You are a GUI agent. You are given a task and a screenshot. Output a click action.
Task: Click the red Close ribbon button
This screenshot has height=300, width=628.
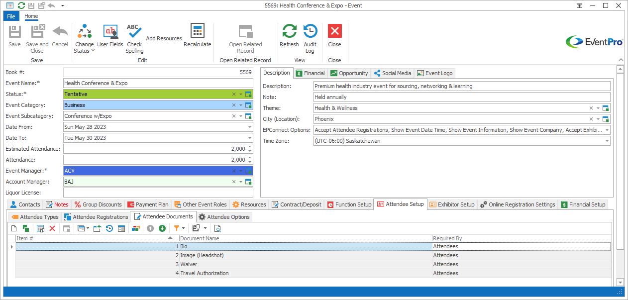coord(334,36)
